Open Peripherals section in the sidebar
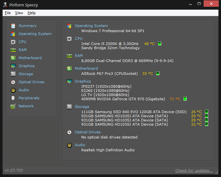 pyautogui.click(x=29, y=98)
